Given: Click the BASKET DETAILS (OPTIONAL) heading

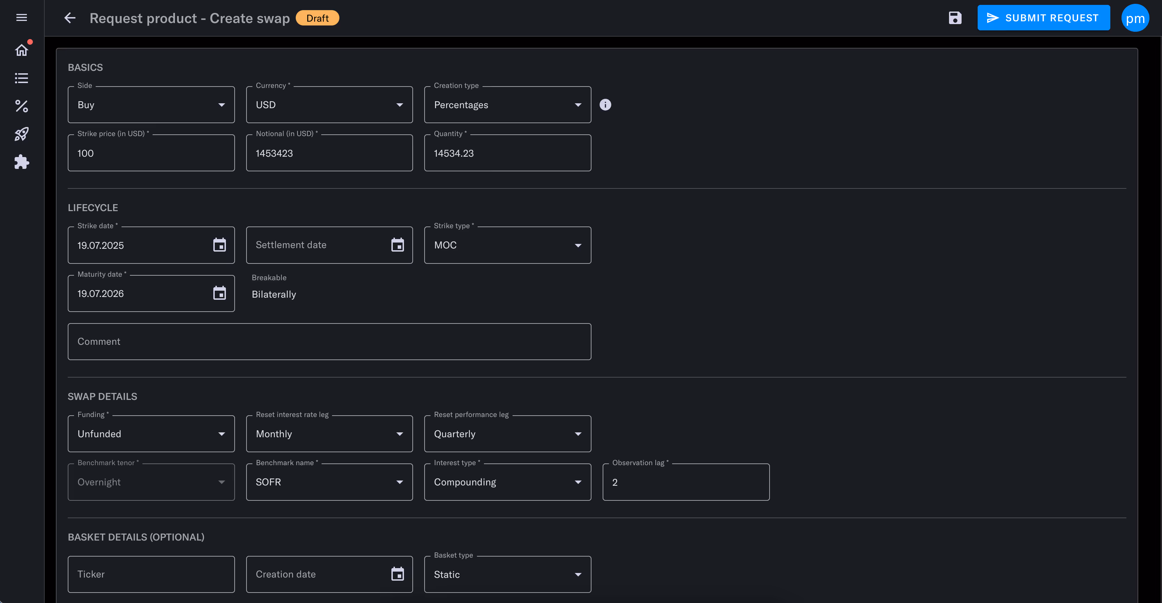Looking at the screenshot, I should (136, 537).
